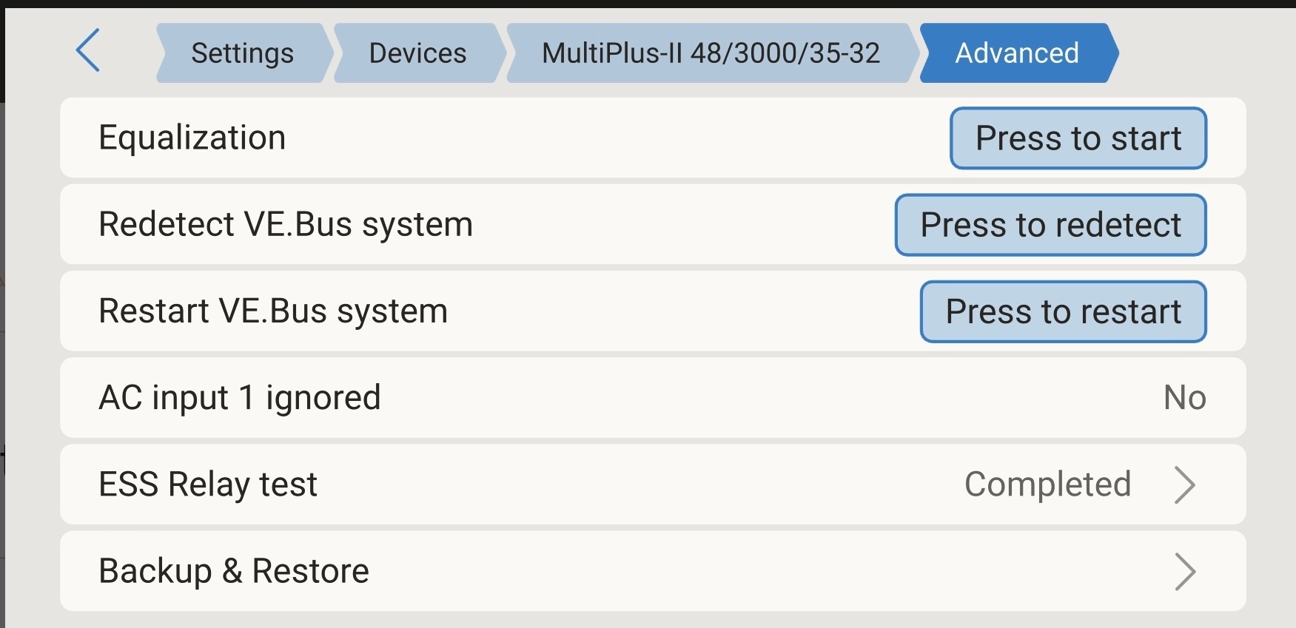
Task: Click Restart VE.Bus system label
Action: pos(273,311)
